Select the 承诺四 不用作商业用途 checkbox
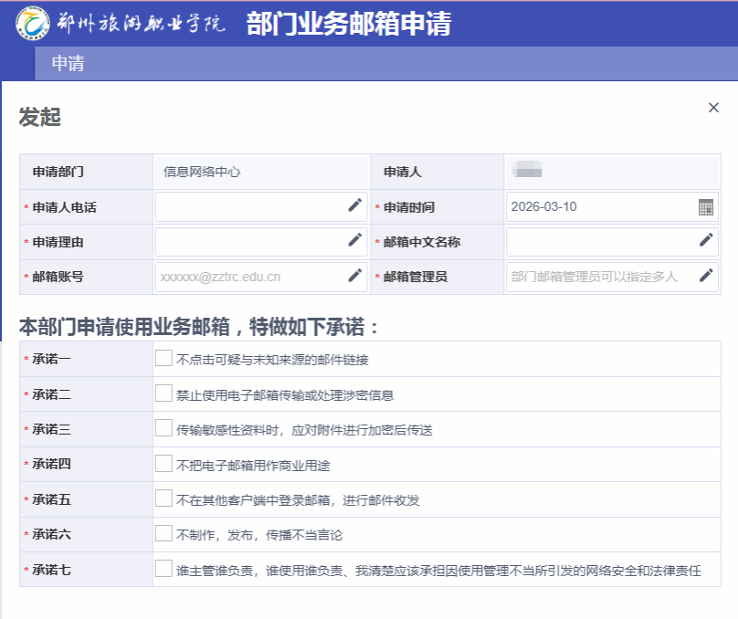Screen dimensions: 738x619 (163, 464)
